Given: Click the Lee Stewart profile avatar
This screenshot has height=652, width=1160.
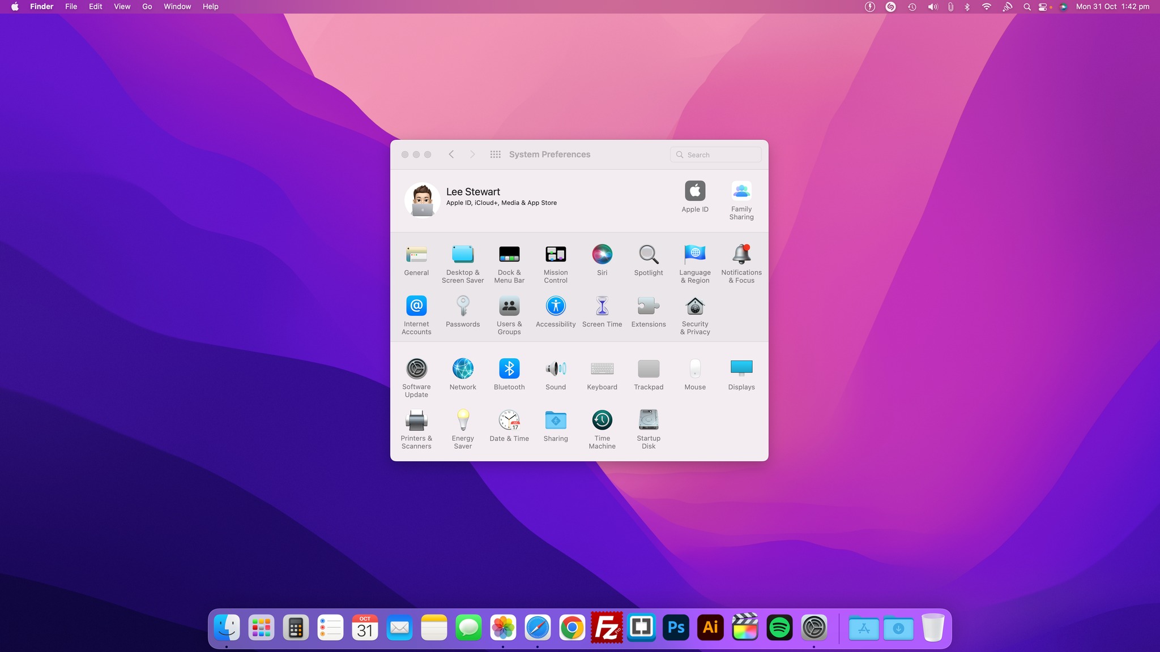Looking at the screenshot, I should coord(423,200).
